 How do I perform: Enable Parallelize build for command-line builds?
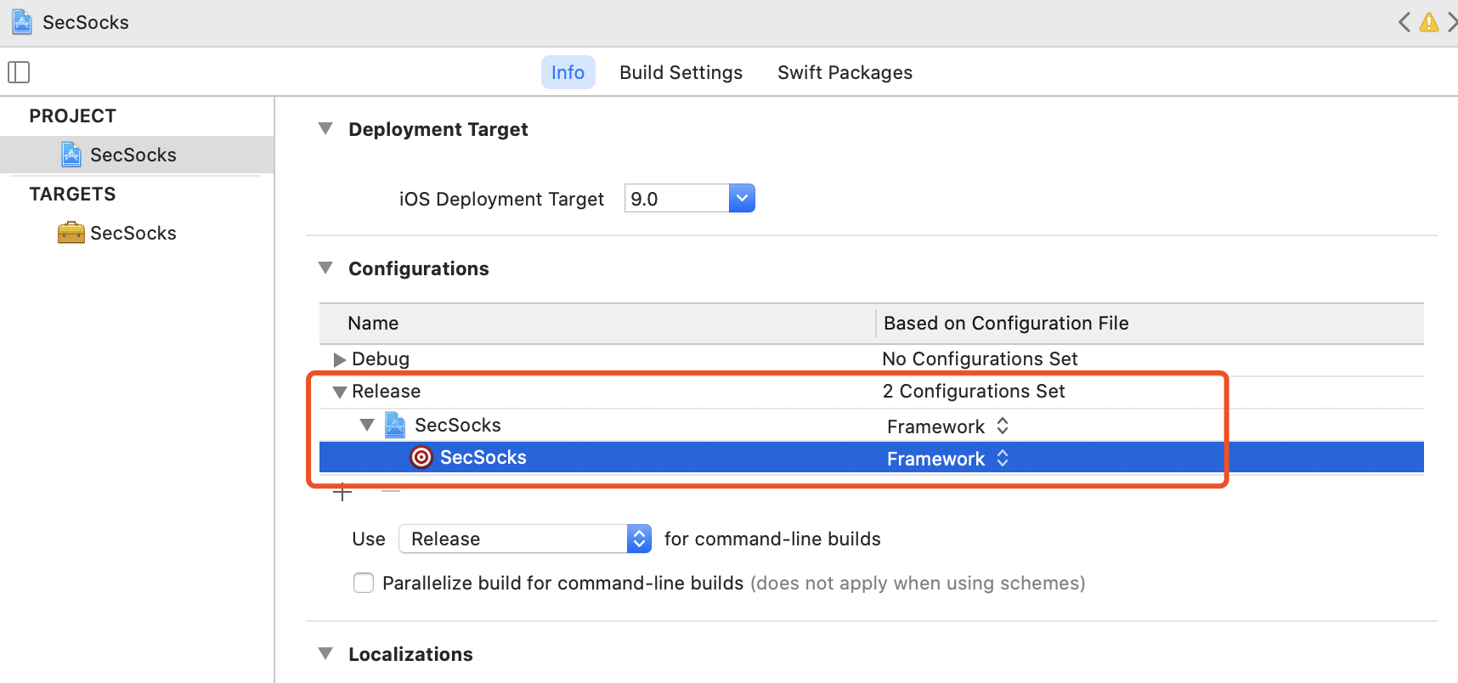pyautogui.click(x=364, y=583)
